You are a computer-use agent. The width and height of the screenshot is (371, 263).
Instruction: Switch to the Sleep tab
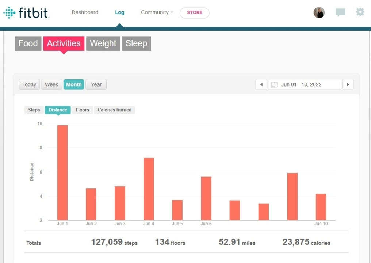point(136,43)
